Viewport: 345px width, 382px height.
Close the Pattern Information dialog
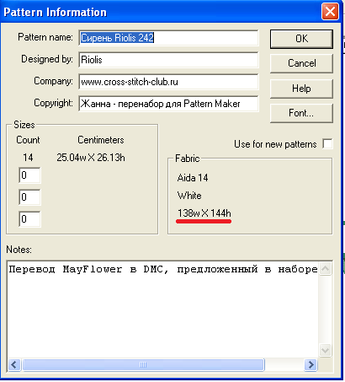pyautogui.click(x=330, y=12)
